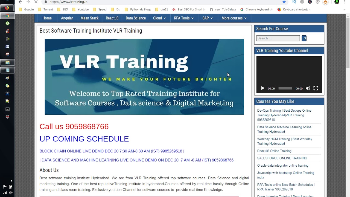Open the ReactJS Online Training link
The image size is (350, 197).
tap(274, 151)
